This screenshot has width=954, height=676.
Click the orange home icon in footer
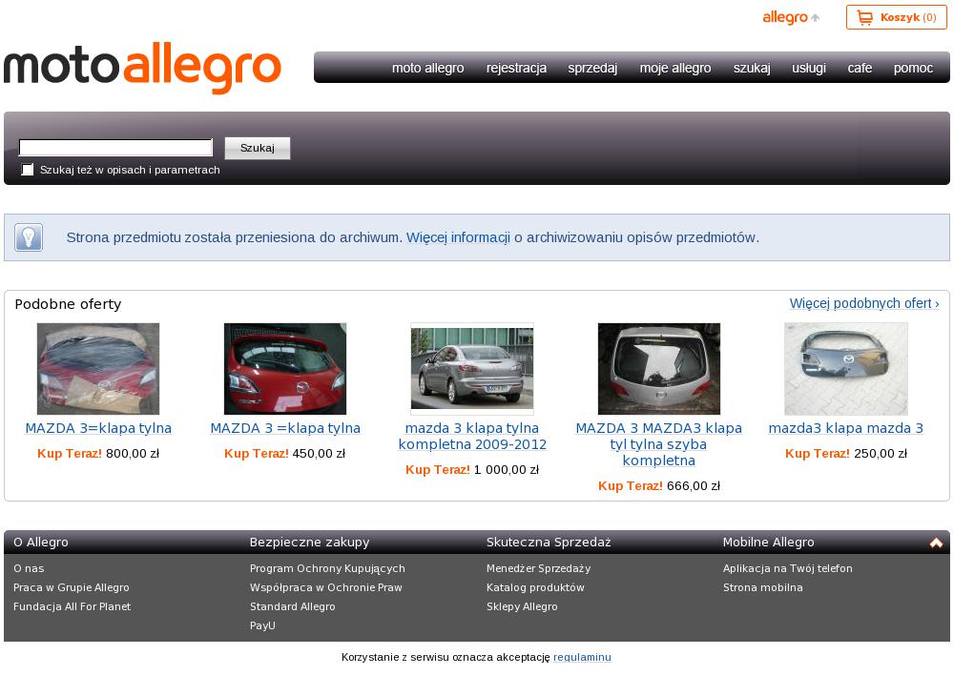pyautogui.click(x=936, y=543)
